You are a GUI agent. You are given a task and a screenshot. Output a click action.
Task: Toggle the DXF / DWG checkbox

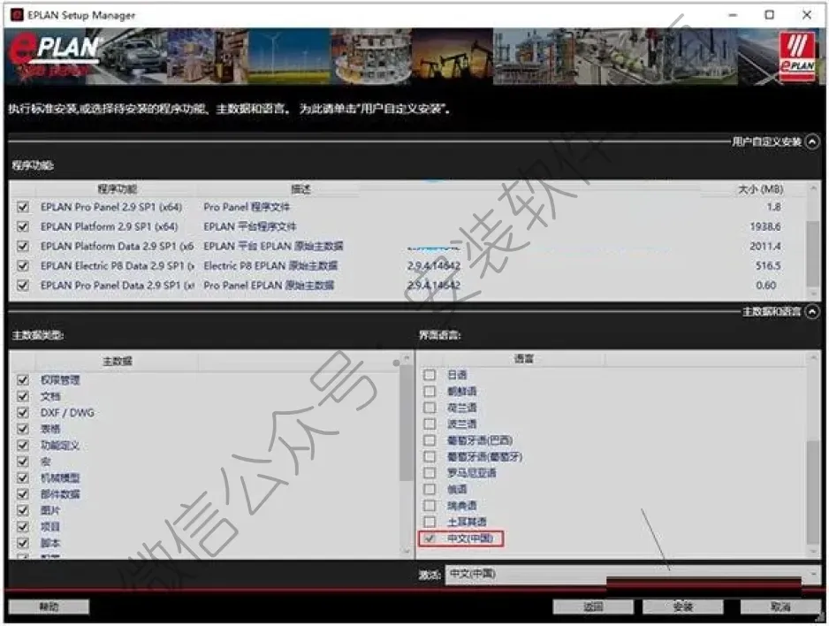(x=23, y=412)
